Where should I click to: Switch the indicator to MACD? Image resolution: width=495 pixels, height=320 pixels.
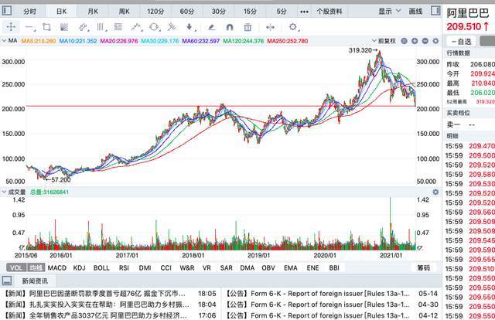[x=56, y=268]
